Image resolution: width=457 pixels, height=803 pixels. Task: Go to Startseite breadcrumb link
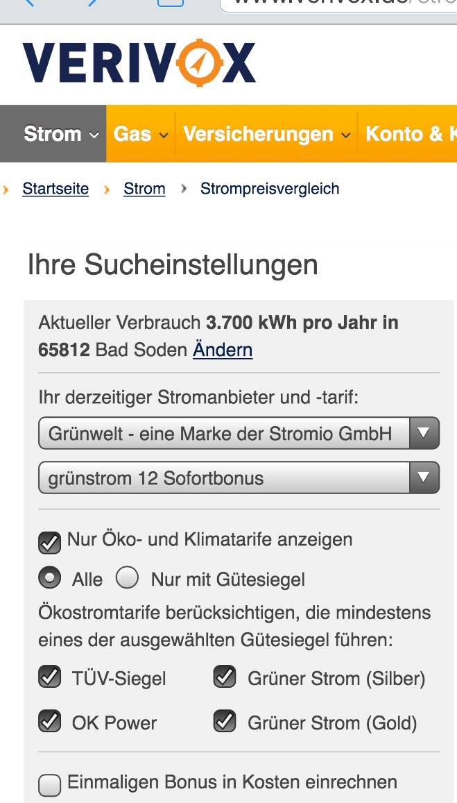pos(55,189)
